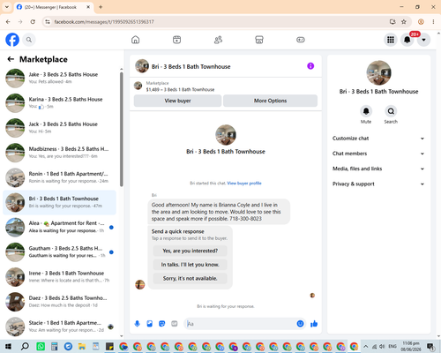Click Bri's large profile thumbnail in right panel
This screenshot has width=441, height=353.
[x=378, y=72]
